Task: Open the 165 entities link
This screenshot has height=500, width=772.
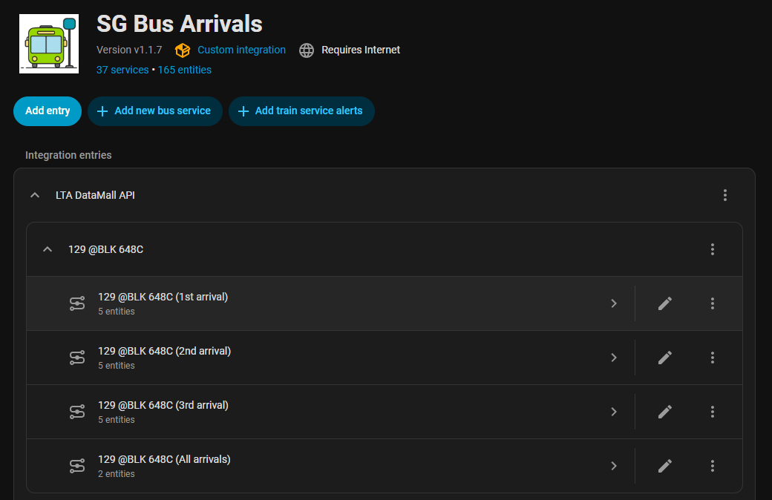Action: point(185,70)
